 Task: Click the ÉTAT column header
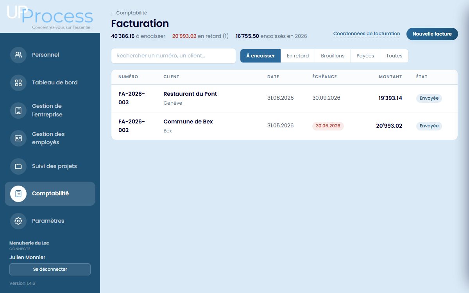pos(422,77)
